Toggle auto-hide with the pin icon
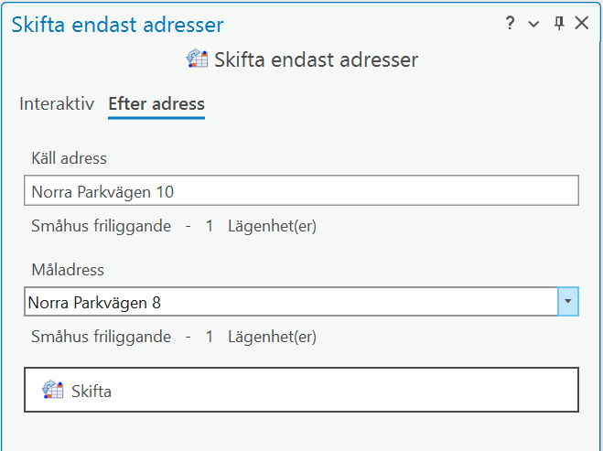 pyautogui.click(x=559, y=24)
